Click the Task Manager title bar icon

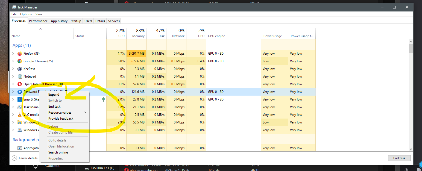click(x=14, y=7)
